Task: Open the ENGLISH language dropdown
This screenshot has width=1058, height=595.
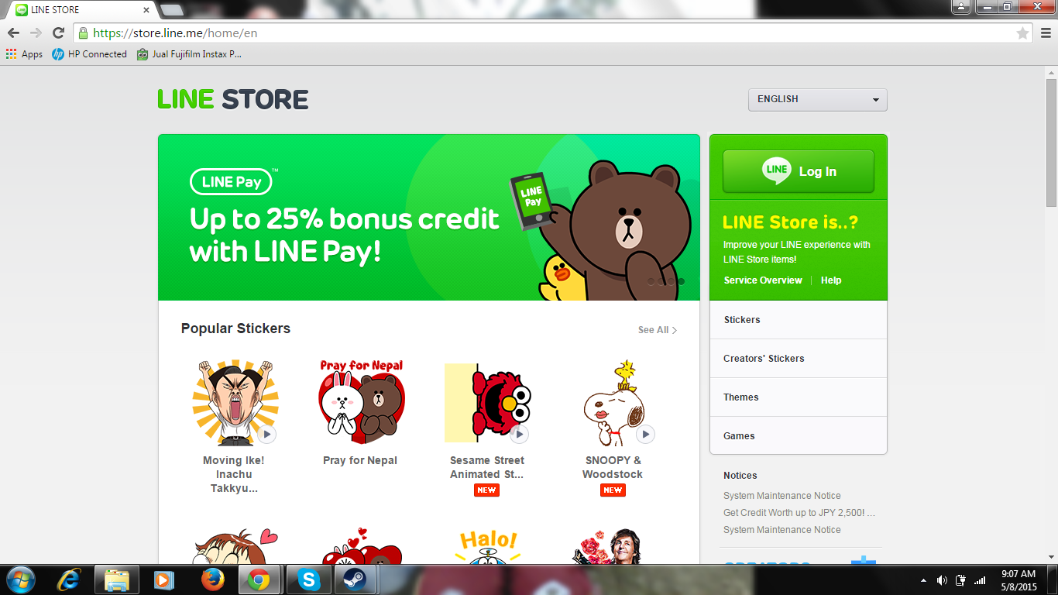Action: click(817, 99)
